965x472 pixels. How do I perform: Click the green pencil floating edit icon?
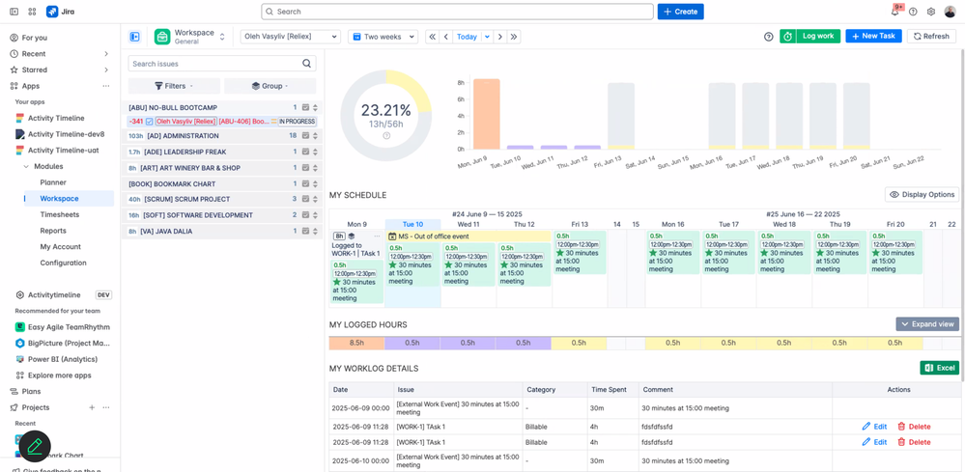[35, 446]
